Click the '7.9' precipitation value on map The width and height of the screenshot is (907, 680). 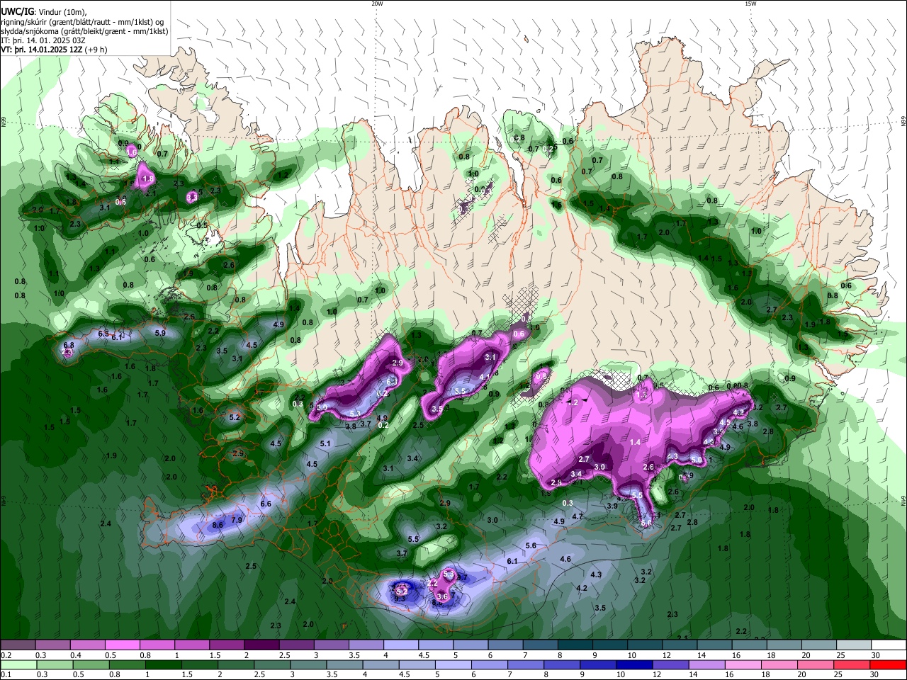coord(237,520)
